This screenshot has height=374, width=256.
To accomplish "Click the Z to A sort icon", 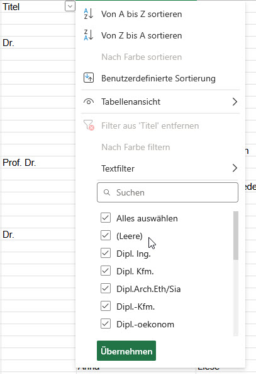I will point(89,35).
